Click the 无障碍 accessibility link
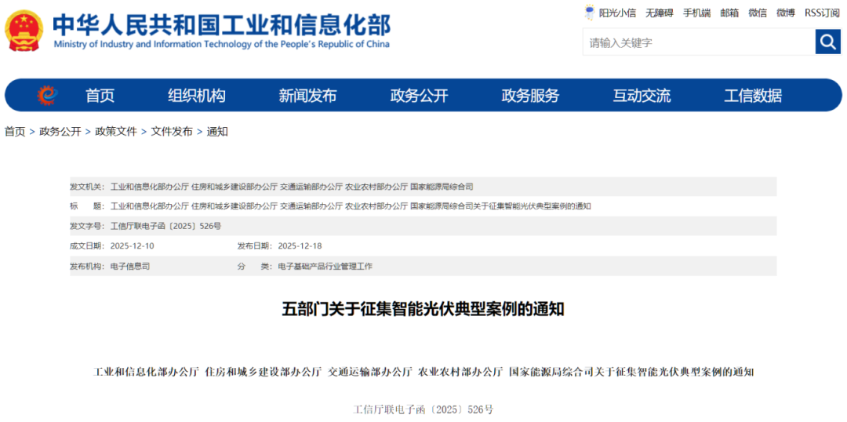 659,13
